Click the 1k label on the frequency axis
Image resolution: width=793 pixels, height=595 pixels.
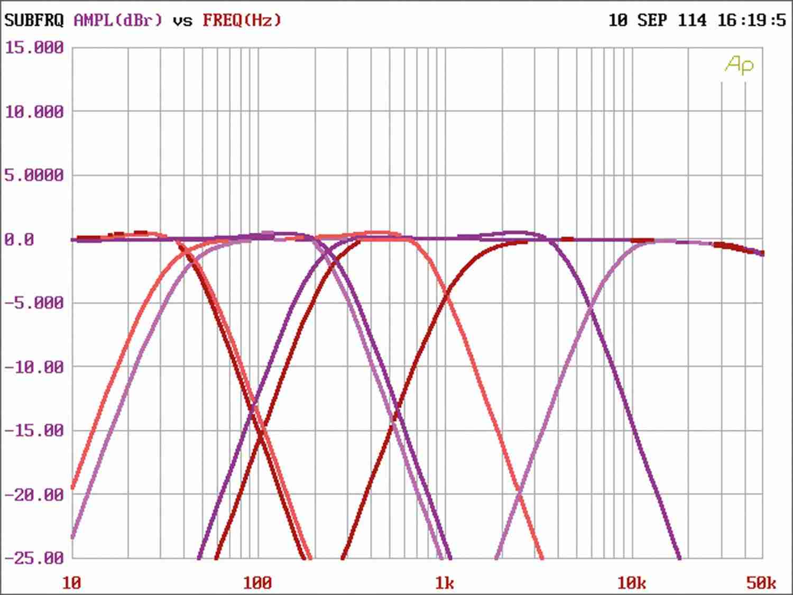coord(444,583)
